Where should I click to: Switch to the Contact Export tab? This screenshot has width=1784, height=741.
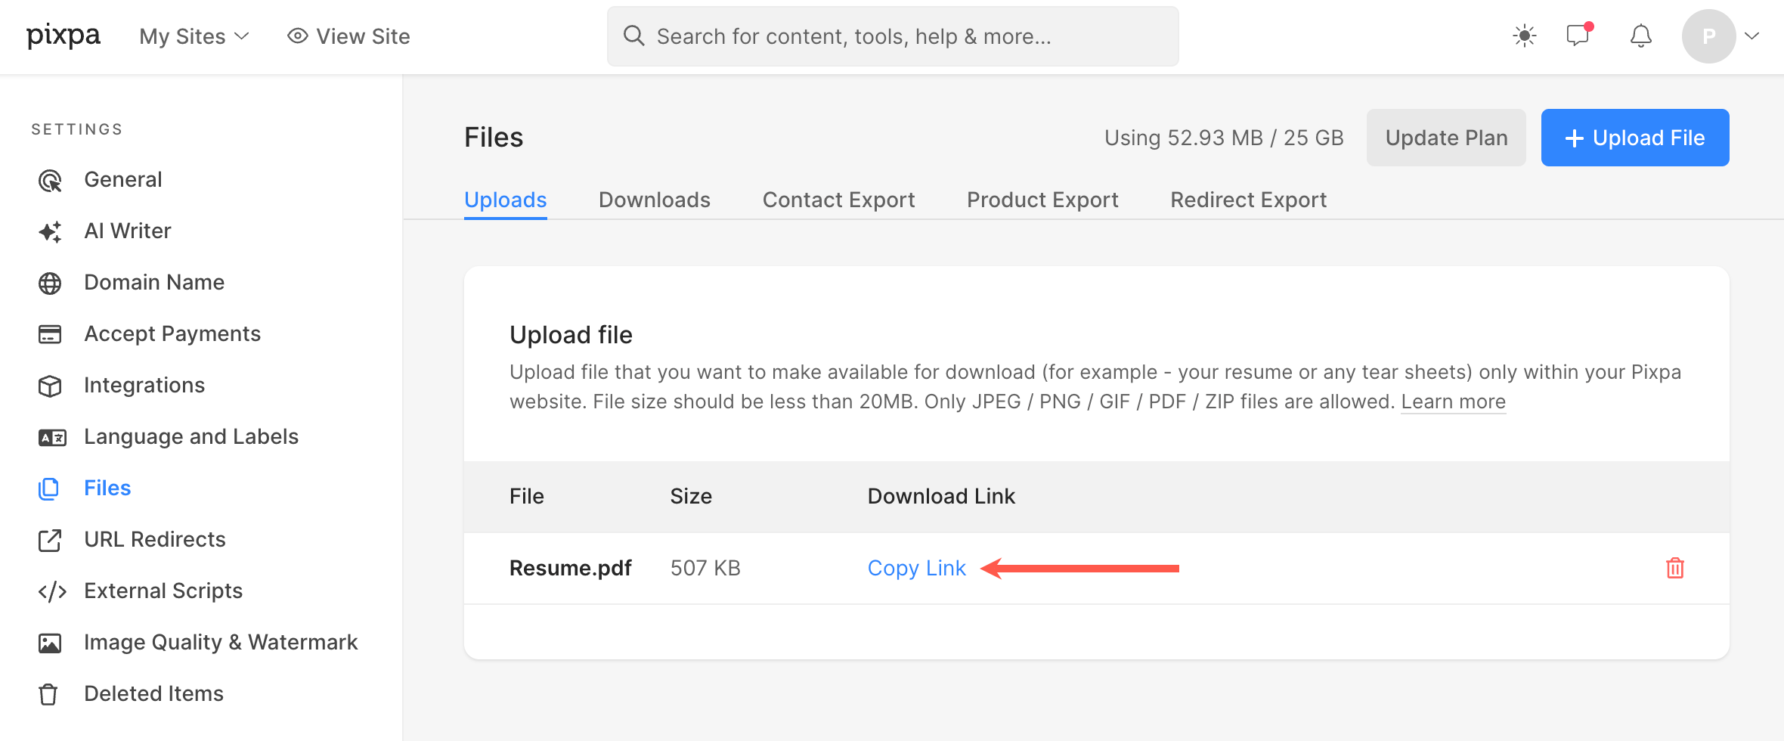[838, 200]
